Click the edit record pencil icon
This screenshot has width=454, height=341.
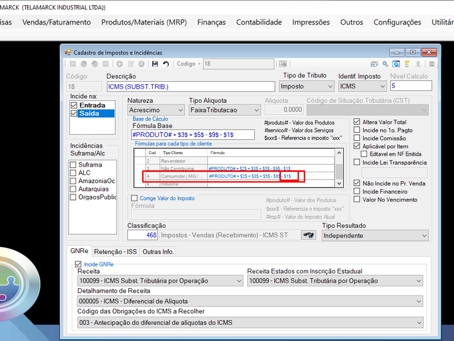(131, 64)
